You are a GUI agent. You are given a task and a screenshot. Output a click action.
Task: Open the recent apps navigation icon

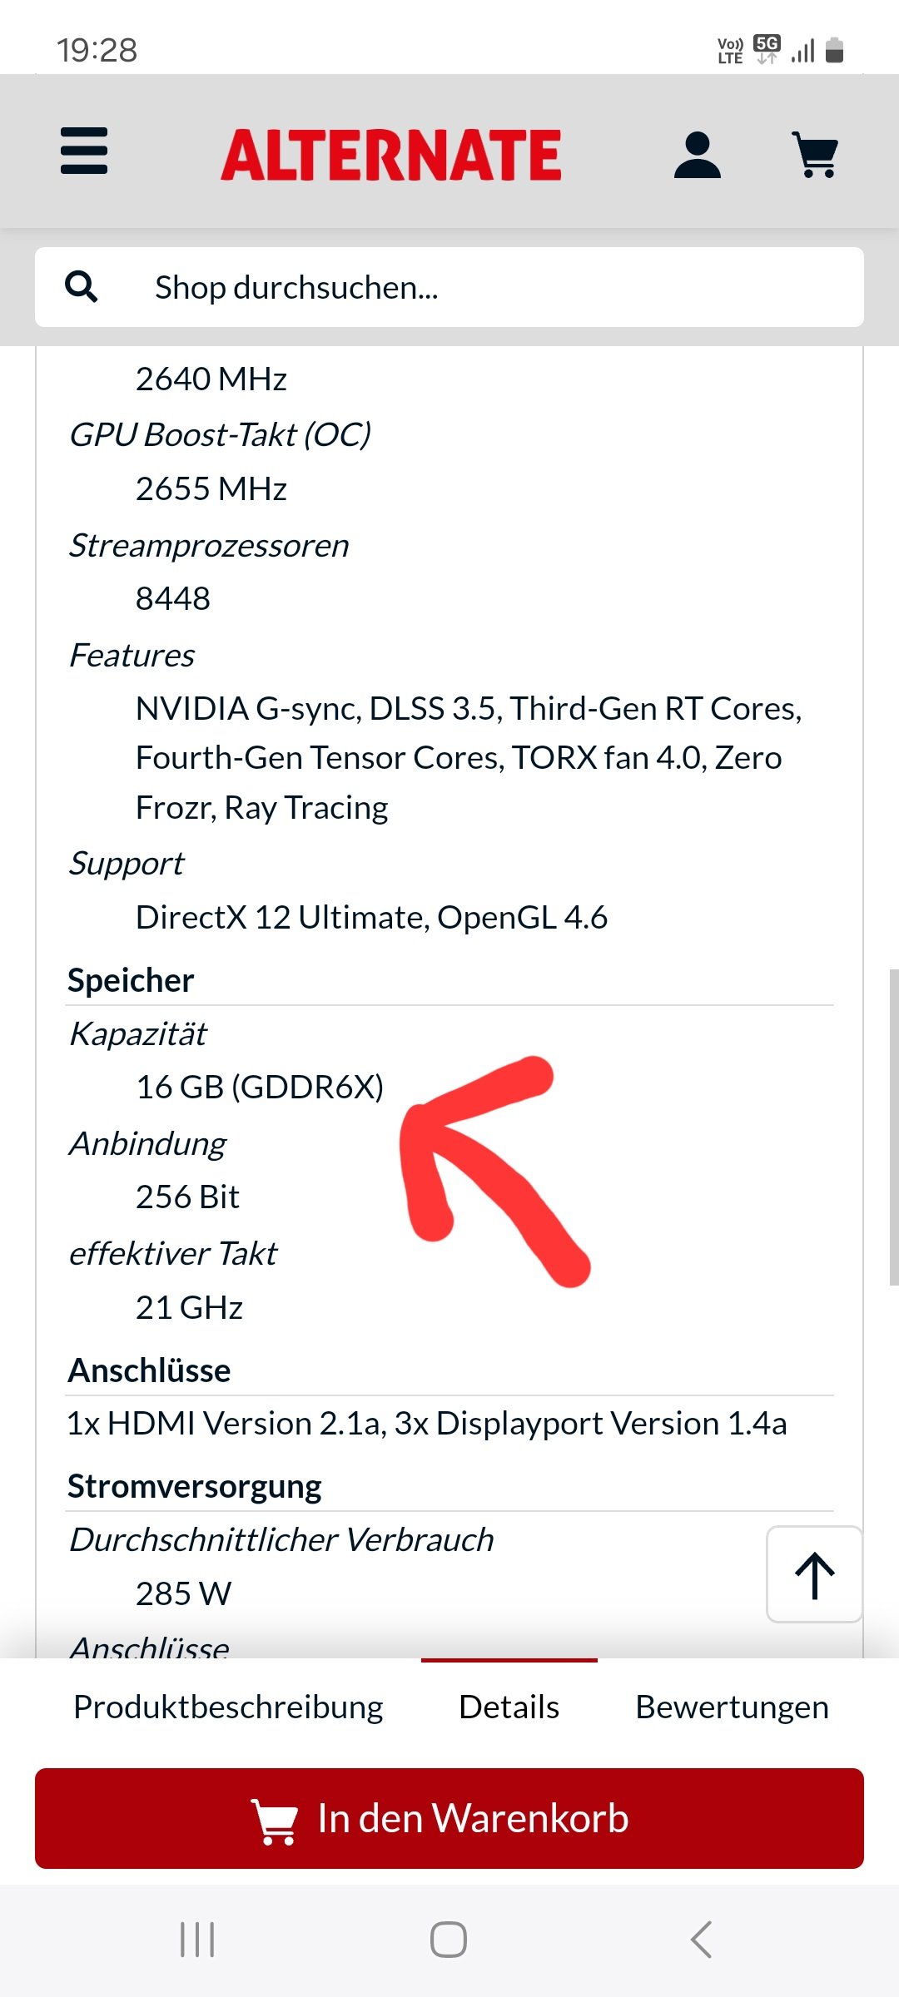(197, 1940)
